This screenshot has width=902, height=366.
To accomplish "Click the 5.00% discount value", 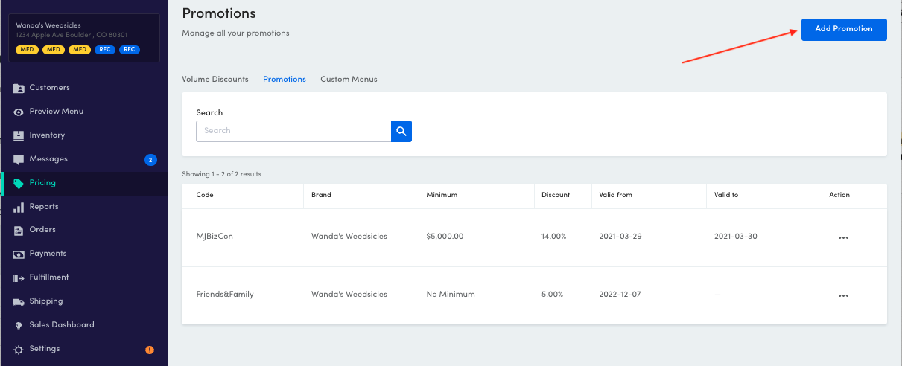I will (x=552, y=295).
